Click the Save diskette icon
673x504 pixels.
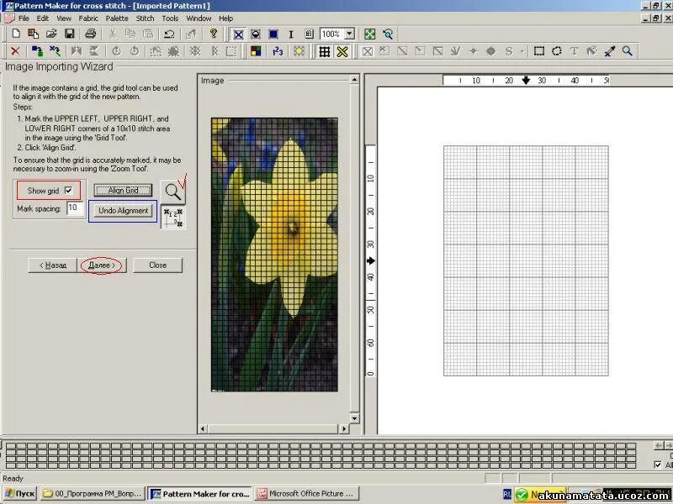click(70, 34)
